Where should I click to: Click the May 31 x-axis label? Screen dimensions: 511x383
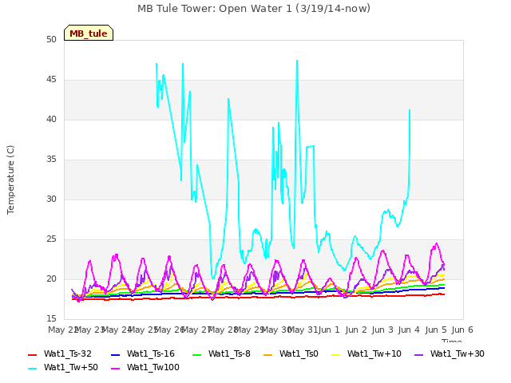[x=303, y=330]
